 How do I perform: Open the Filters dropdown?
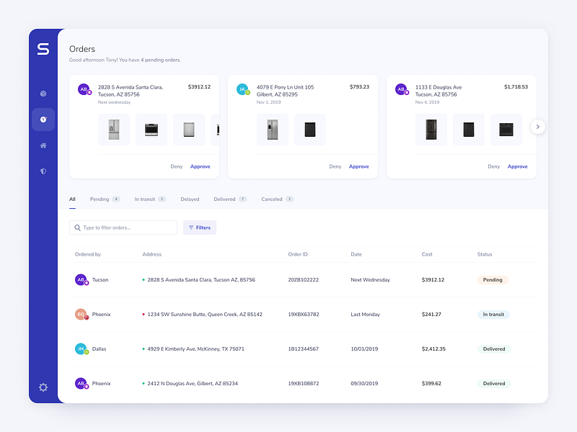pyautogui.click(x=199, y=228)
